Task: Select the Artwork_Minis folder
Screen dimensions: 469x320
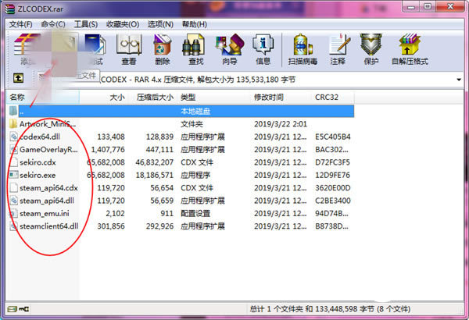Action: pyautogui.click(x=48, y=123)
